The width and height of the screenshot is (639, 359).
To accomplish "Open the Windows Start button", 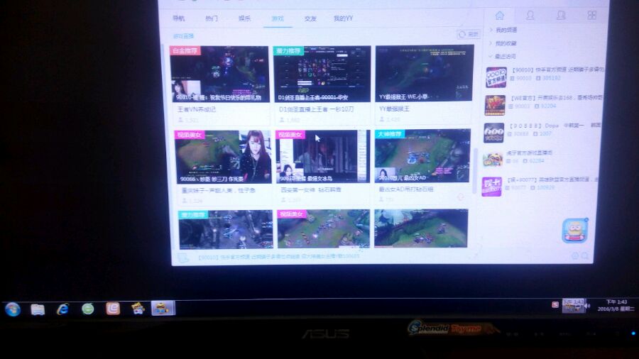I will (x=13, y=309).
